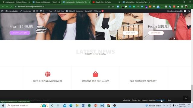
Task: Open the WPForms admin bar menu
Action: pyautogui.click(x=99, y=11)
